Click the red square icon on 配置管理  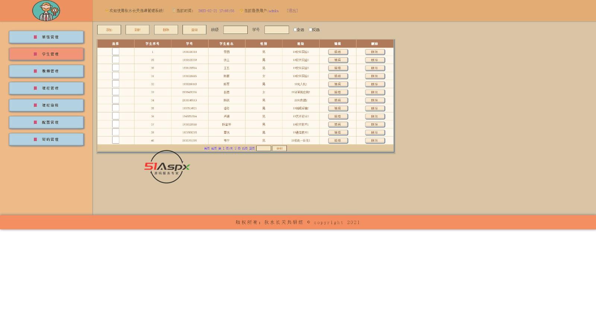point(35,122)
